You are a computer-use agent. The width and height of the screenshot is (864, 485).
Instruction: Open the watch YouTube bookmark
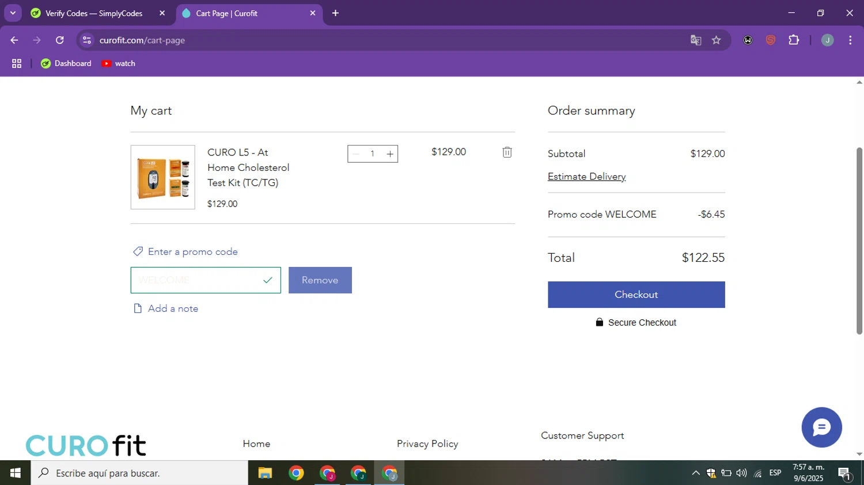(119, 64)
